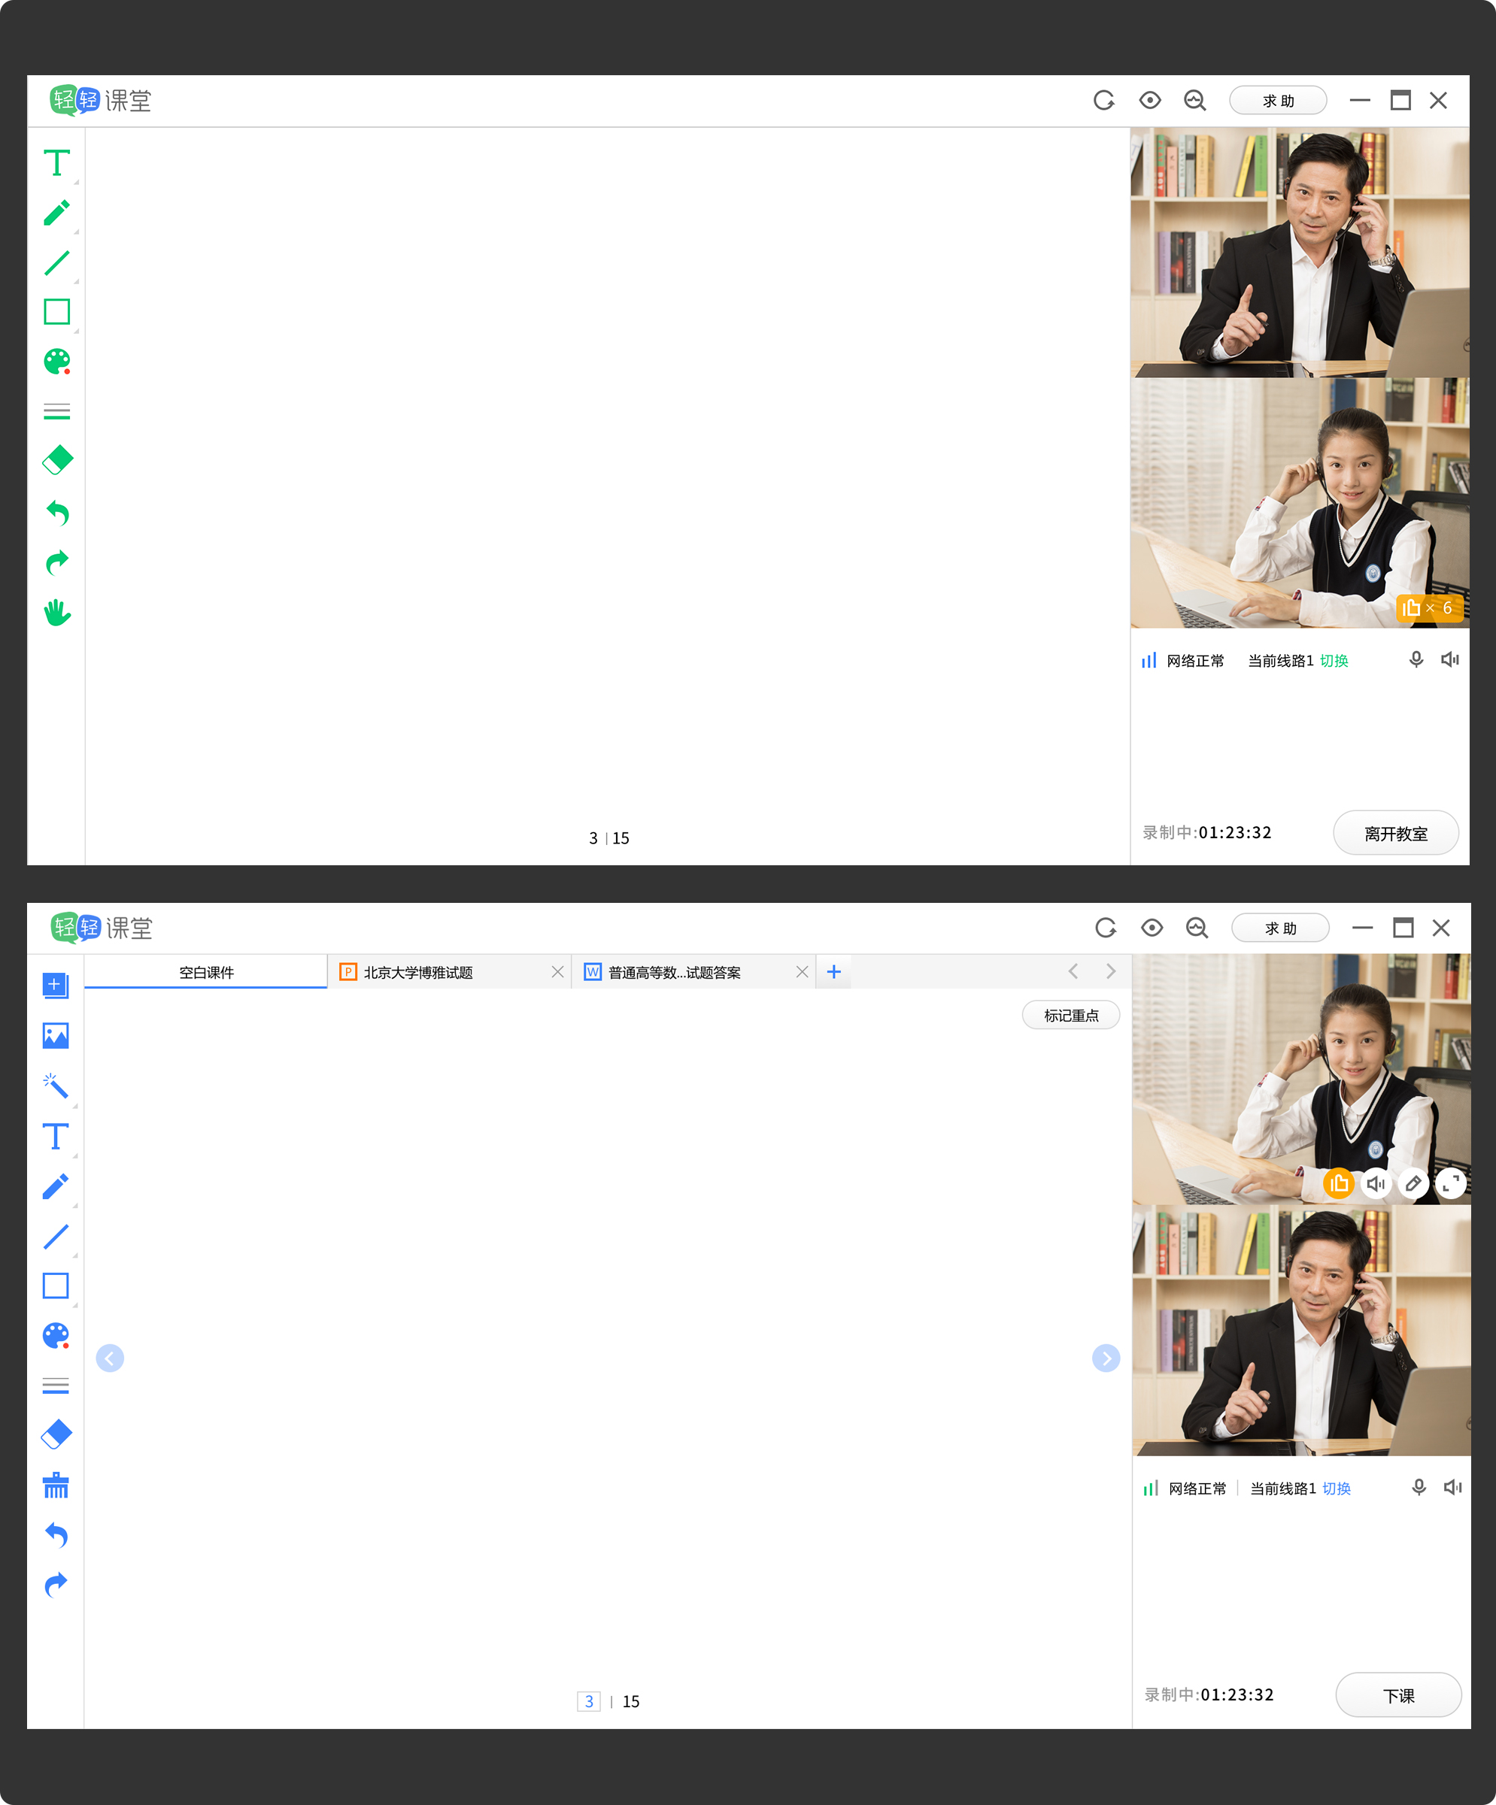
Task: Click the orange thumbs-up on student video
Action: pyautogui.click(x=1339, y=1185)
